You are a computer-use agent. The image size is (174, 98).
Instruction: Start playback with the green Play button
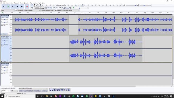coord(8,7)
